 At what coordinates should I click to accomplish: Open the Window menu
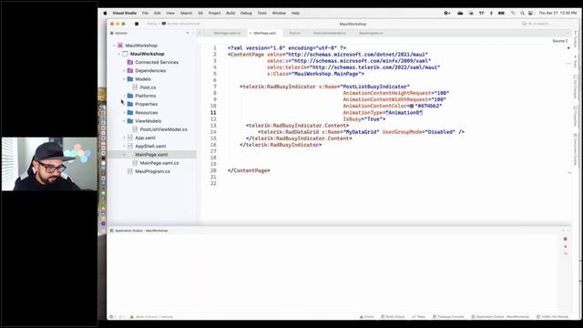pyautogui.click(x=279, y=13)
